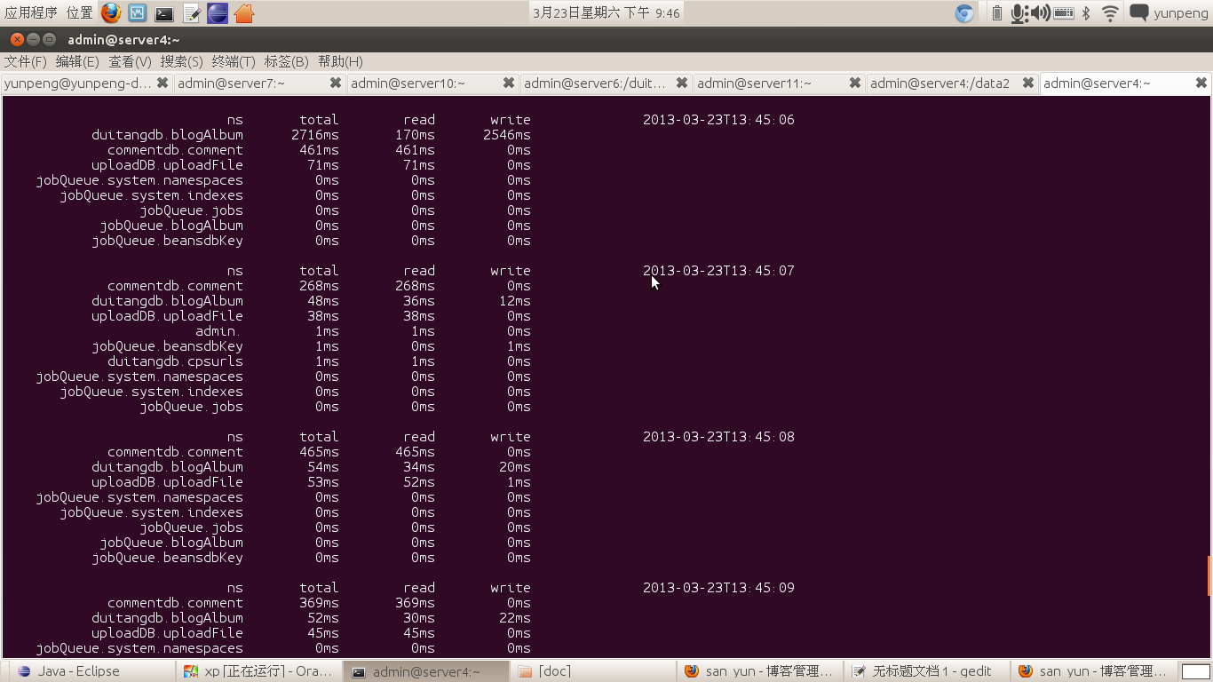
Task: Switch to 无标题文档 1 - gedit window
Action: (925, 671)
